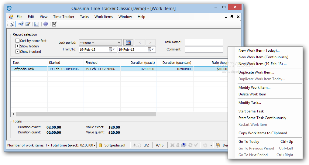Click the warning triangle icon in status bar
309x165 pixels.
(x=134, y=145)
